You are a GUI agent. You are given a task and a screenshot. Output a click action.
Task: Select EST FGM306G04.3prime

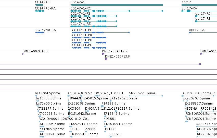point(200,119)
